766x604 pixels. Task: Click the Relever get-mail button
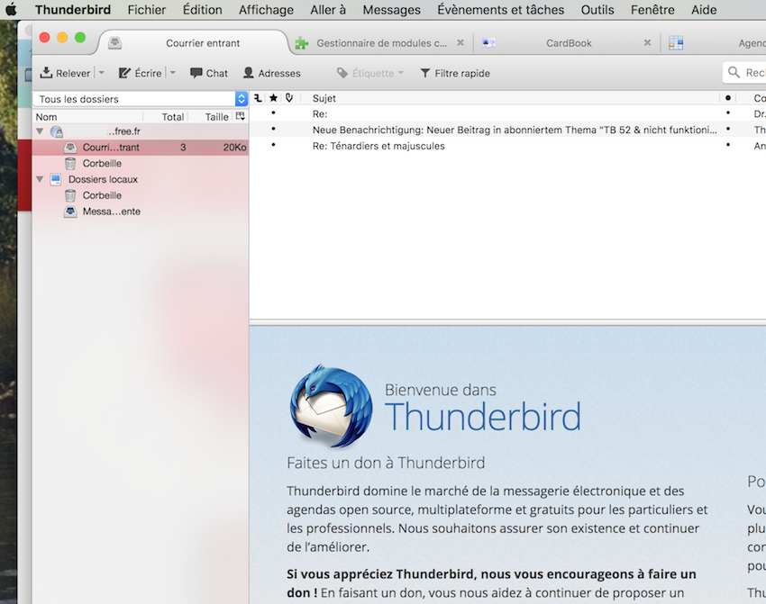(66, 73)
